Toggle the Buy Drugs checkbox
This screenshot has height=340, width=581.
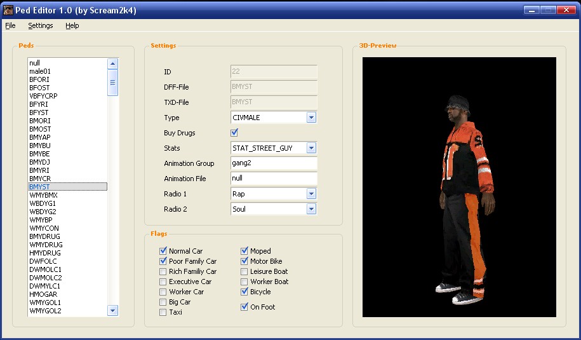pyautogui.click(x=234, y=132)
